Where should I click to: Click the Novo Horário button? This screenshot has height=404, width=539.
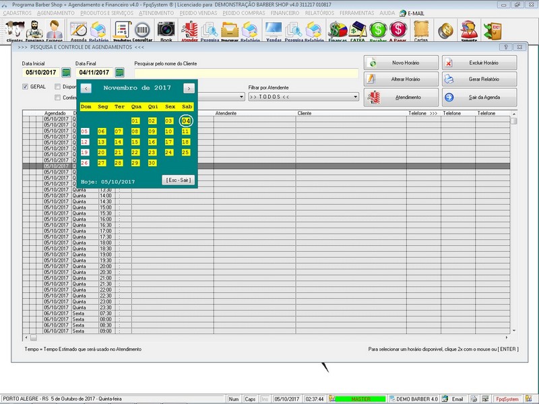(x=401, y=63)
